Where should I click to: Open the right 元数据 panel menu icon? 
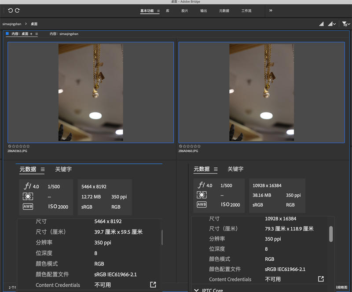215,169
